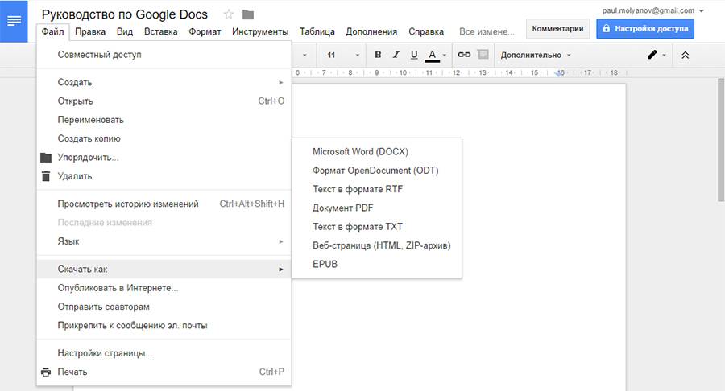The width and height of the screenshot is (725, 391).
Task: Open the pencil editing mode dropdown
Action: pyautogui.click(x=657, y=55)
